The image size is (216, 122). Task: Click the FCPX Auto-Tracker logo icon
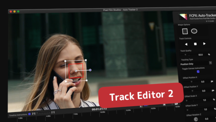pyautogui.click(x=183, y=17)
